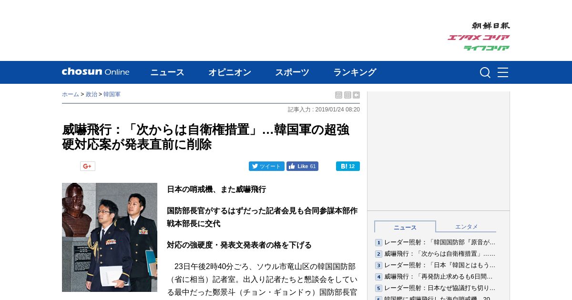Viewport: 572px width, 300px height.
Task: Open the ニュース menu
Action: point(167,72)
